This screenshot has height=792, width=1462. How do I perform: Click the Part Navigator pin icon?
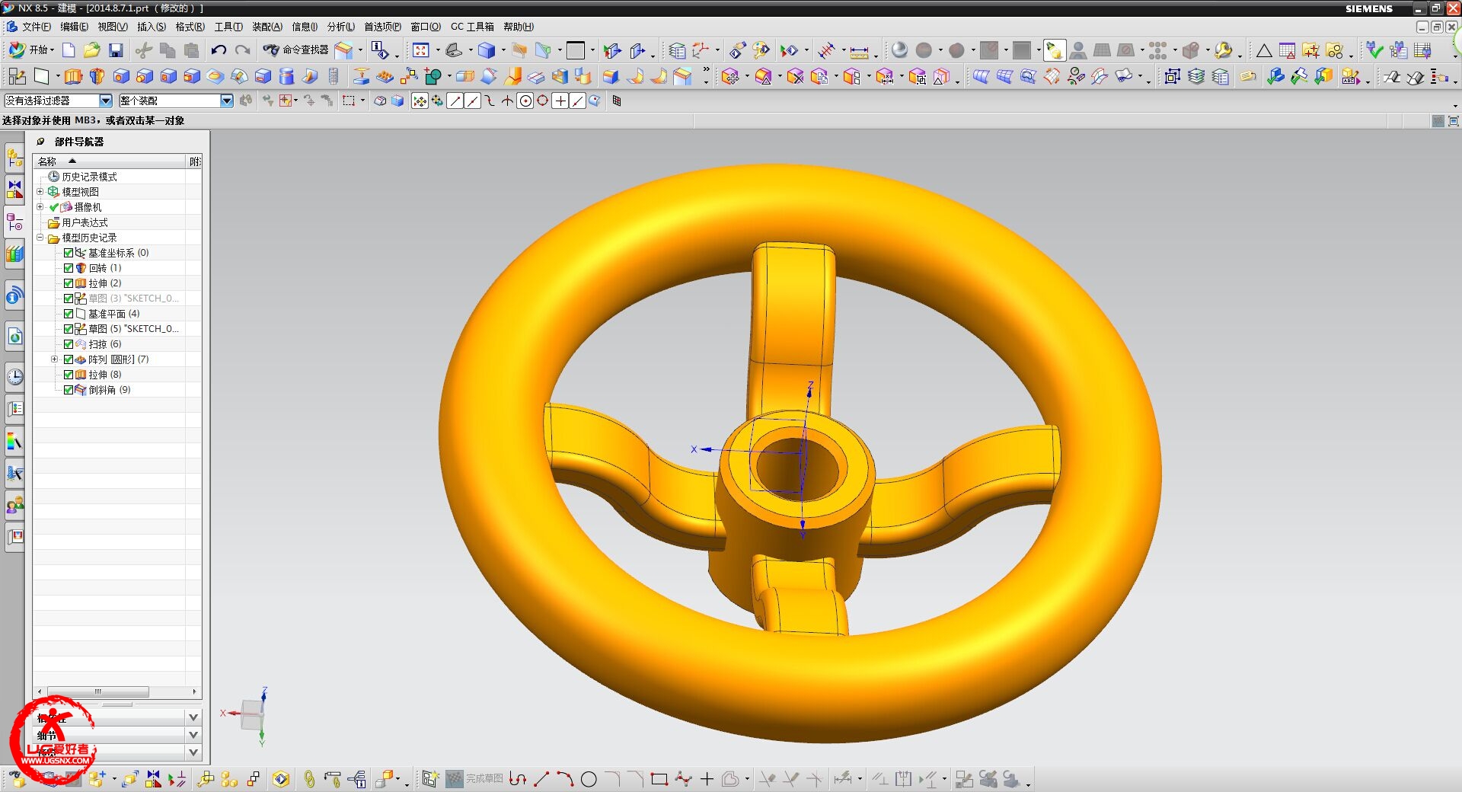tap(41, 142)
